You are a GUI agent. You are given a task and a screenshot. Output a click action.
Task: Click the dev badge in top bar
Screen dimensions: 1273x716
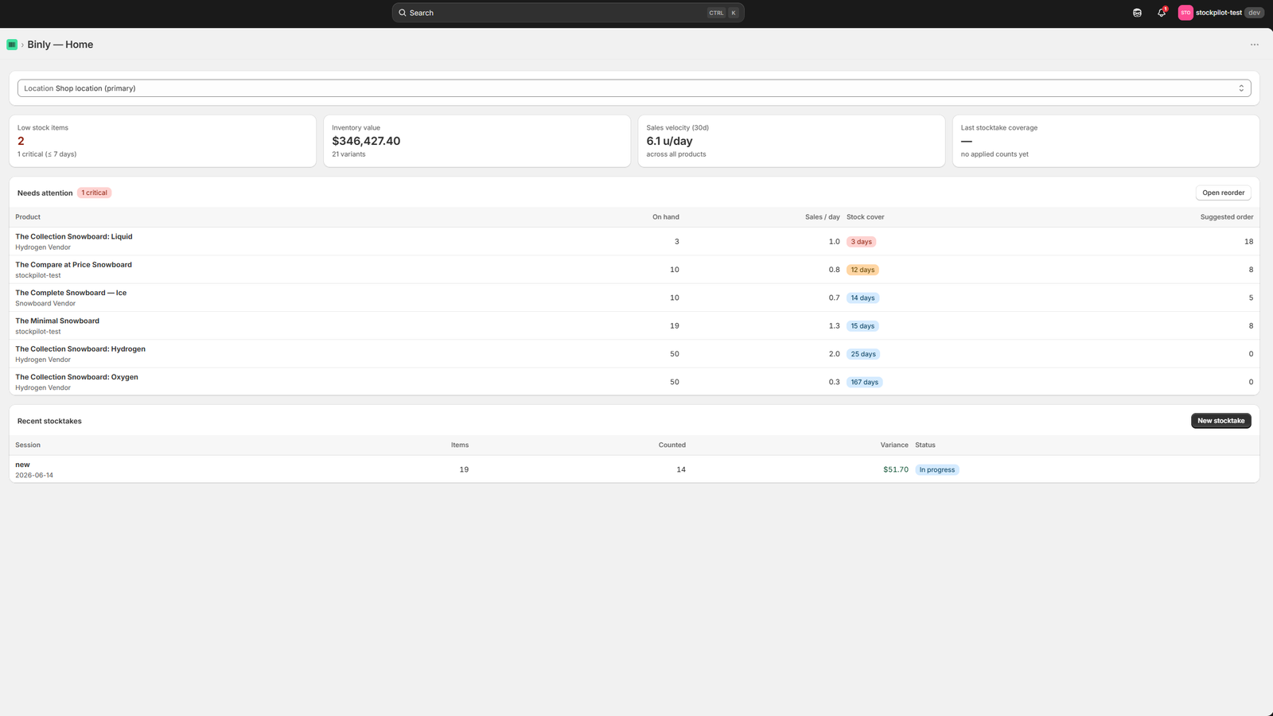(1254, 13)
